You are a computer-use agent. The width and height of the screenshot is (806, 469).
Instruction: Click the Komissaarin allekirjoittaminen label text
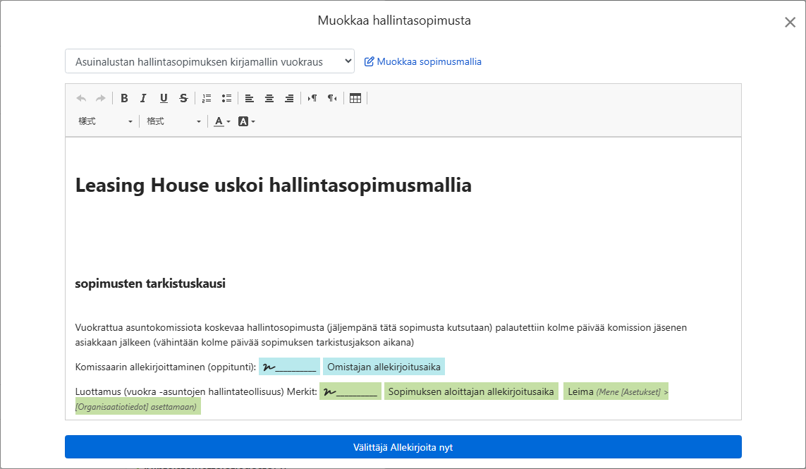point(166,367)
